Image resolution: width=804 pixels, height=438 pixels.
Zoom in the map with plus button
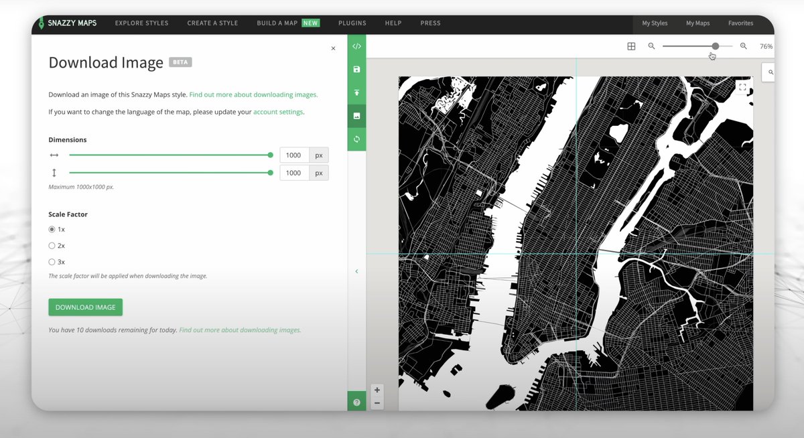[377, 390]
